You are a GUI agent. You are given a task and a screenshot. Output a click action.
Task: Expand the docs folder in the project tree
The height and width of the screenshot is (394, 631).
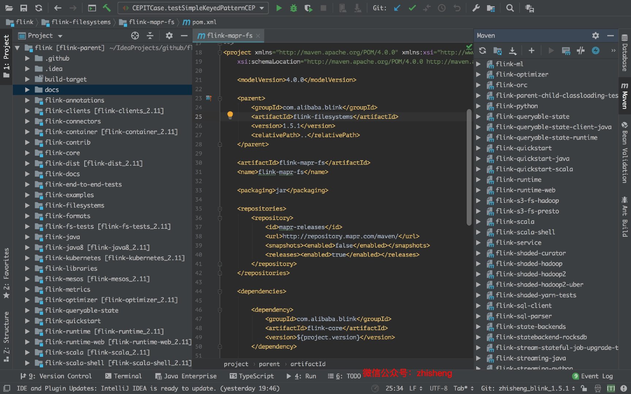click(27, 90)
